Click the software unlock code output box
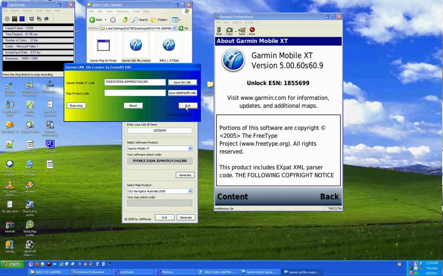Viewport: 443px width, 276px height. pos(160,161)
